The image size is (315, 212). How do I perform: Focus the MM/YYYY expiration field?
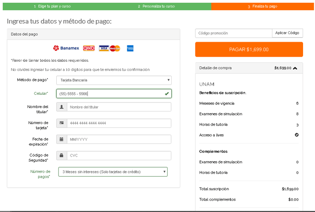[119, 139]
